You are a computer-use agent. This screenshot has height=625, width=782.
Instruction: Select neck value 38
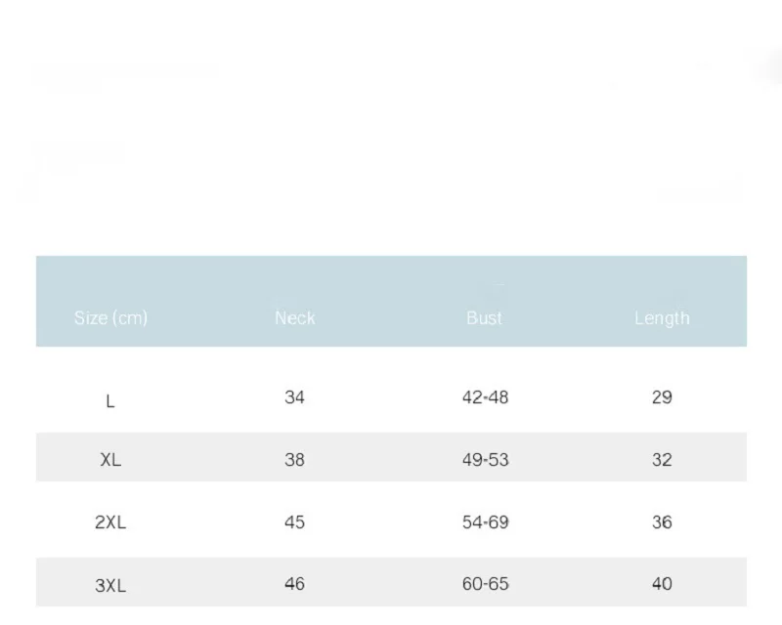tap(294, 460)
